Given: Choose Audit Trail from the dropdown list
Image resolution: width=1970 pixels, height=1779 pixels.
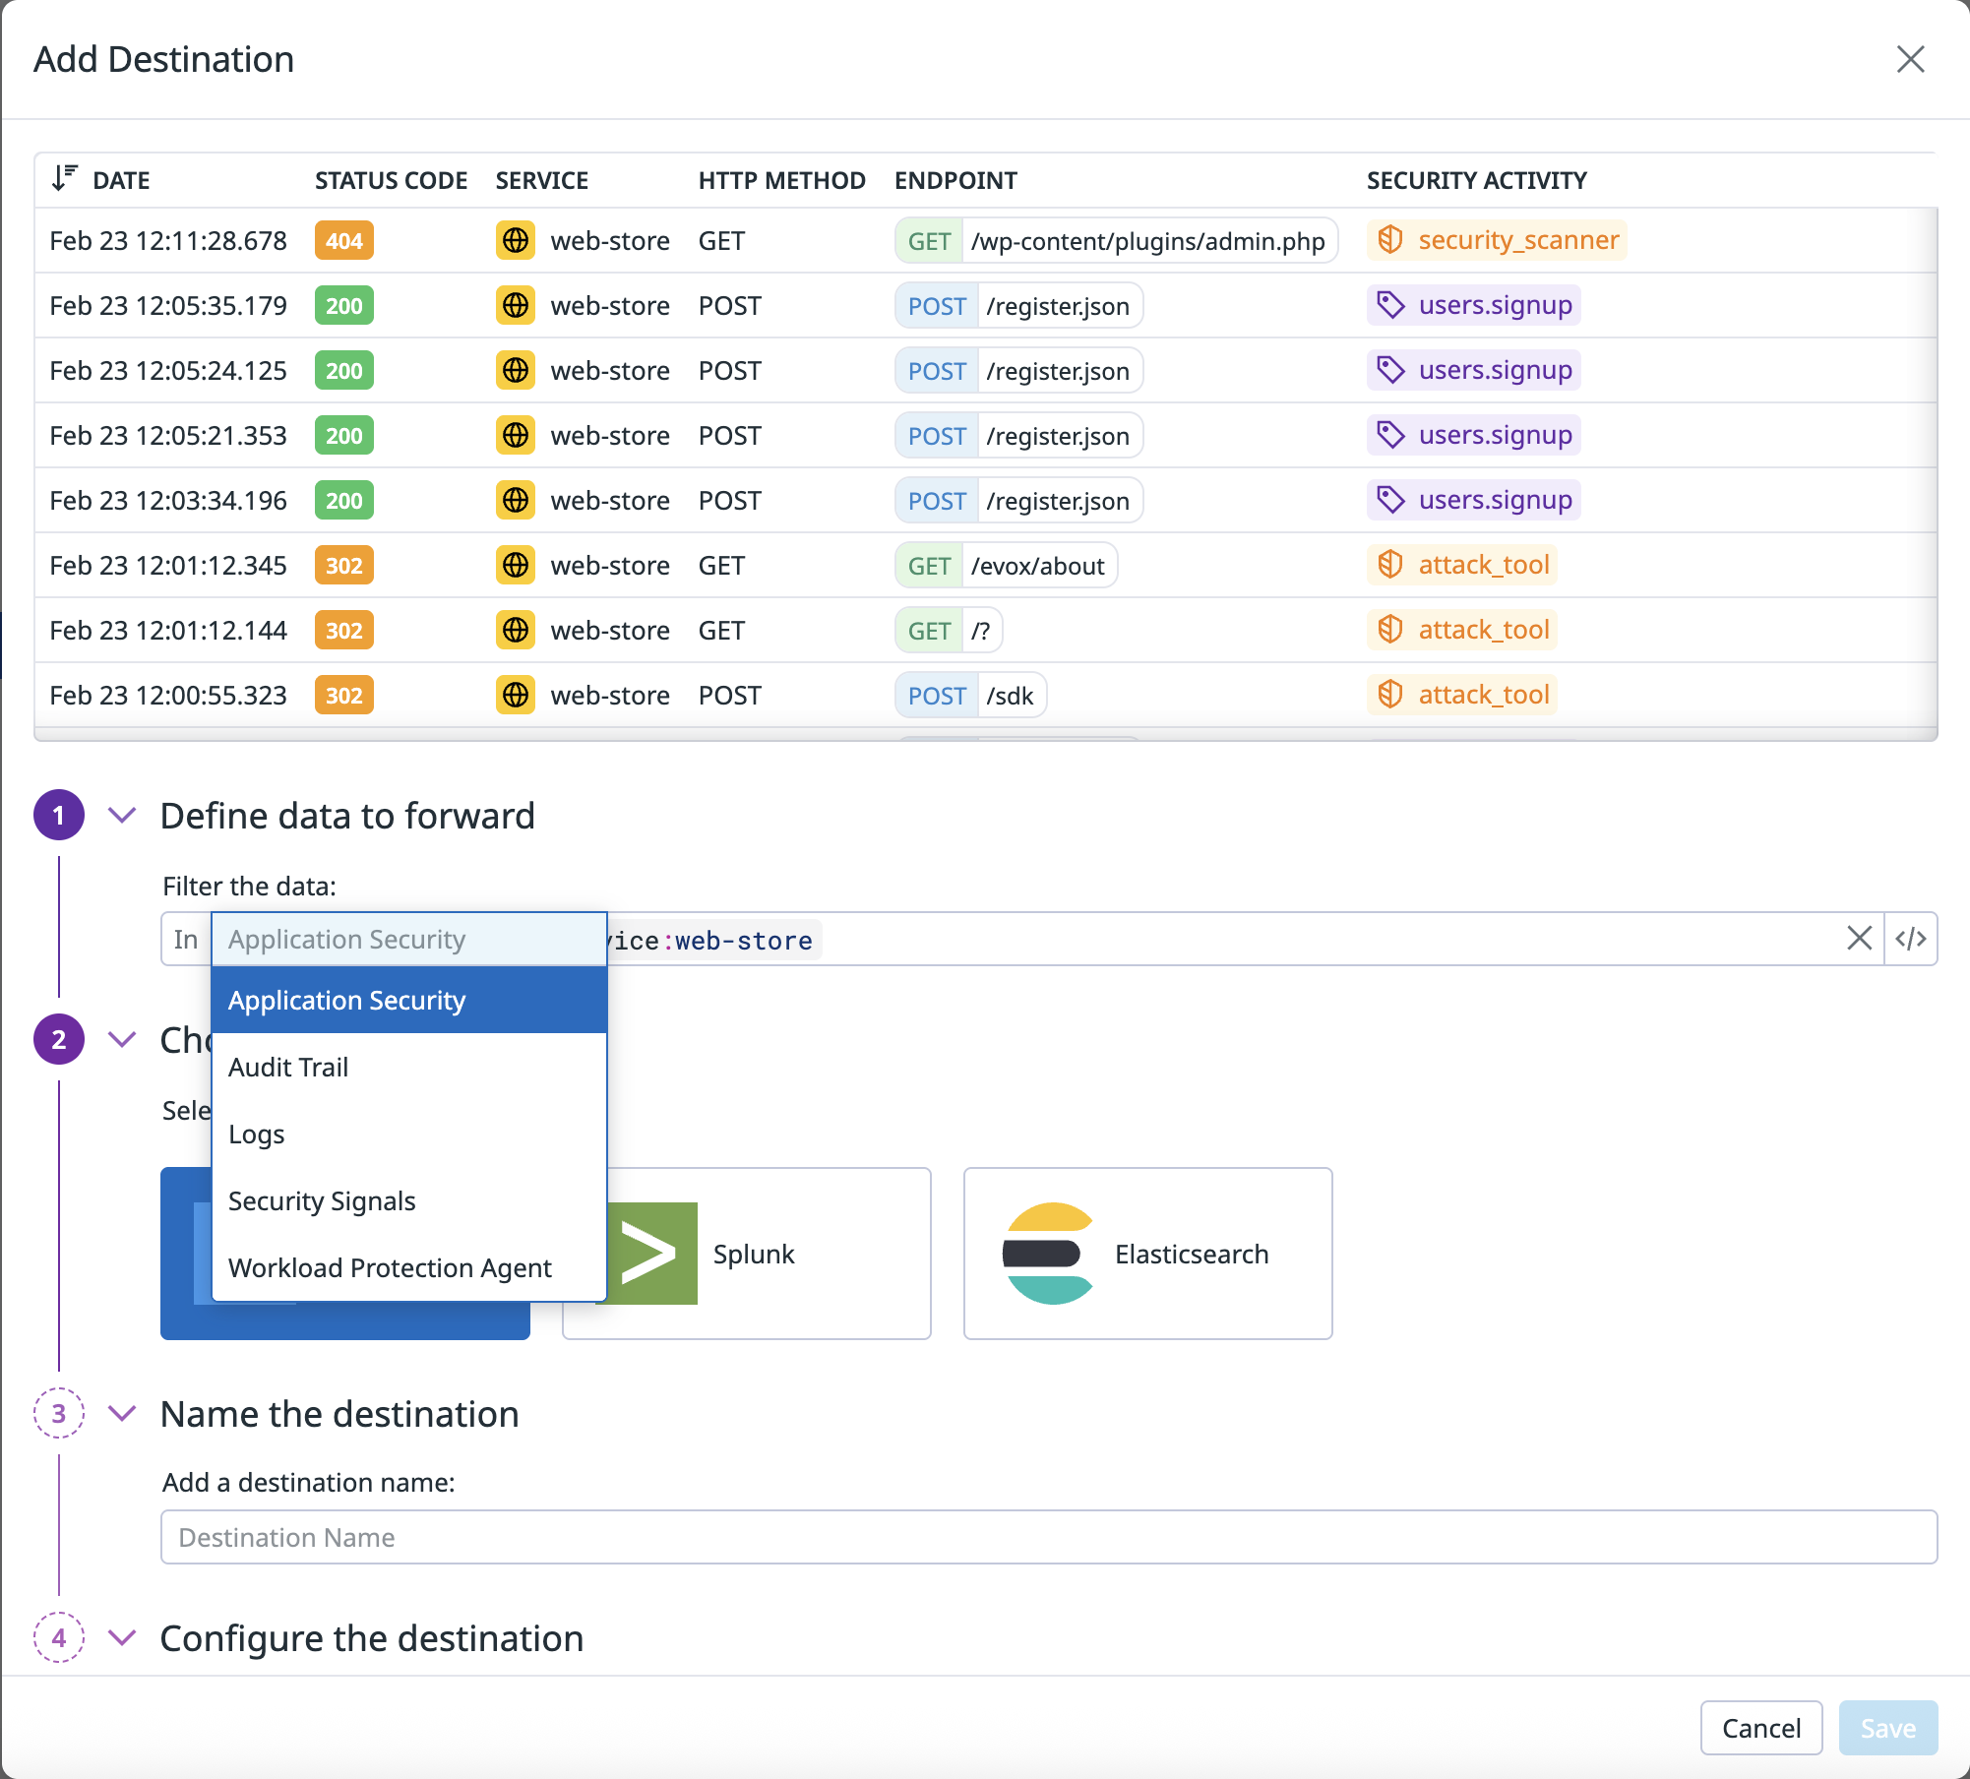Looking at the screenshot, I should click(x=288, y=1067).
